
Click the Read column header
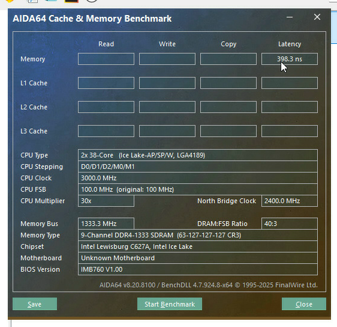coord(106,44)
